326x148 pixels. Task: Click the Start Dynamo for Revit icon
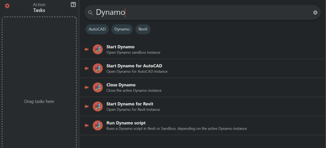[98, 106]
